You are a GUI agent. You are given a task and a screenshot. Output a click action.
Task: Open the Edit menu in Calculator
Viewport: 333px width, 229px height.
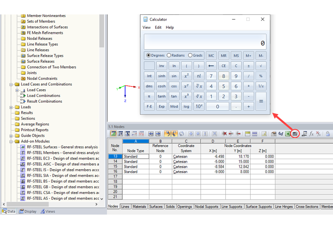[x=158, y=28]
